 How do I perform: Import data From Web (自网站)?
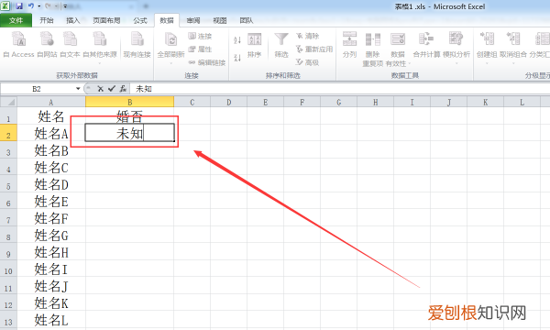tap(47, 44)
